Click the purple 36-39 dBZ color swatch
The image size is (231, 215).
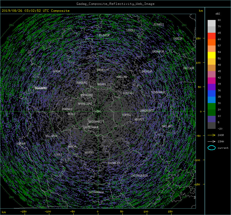[x=211, y=87]
